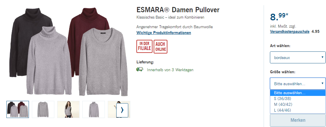This screenshot has height=127, width=326.
Task: Open the 'Versandkostenpauschale' link
Action: 289,32
